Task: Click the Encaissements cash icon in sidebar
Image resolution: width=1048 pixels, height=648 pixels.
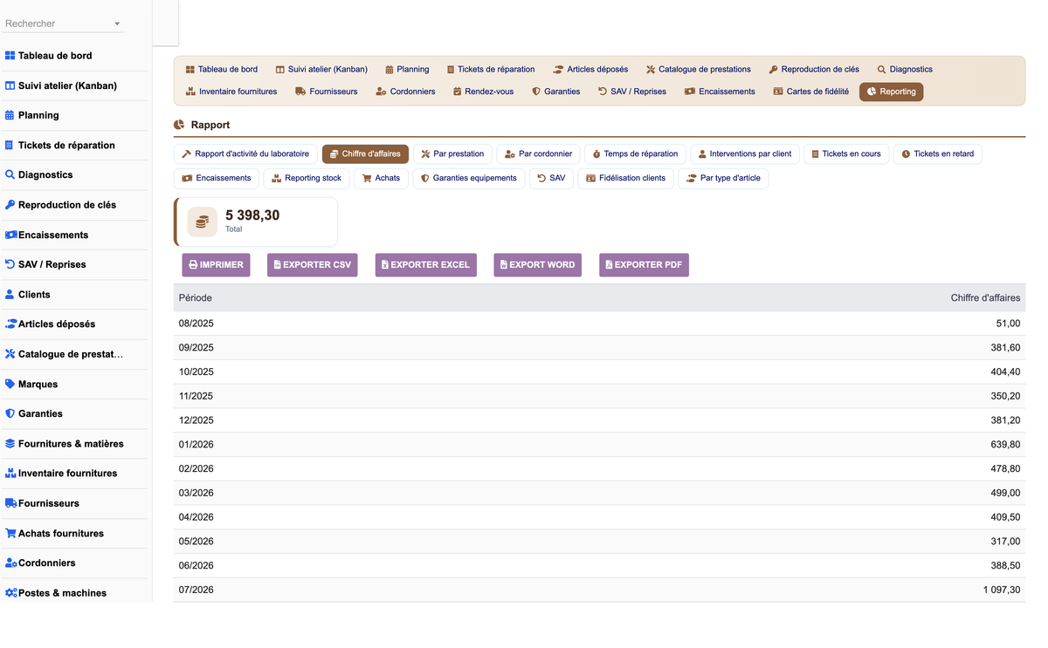Action: (x=11, y=235)
